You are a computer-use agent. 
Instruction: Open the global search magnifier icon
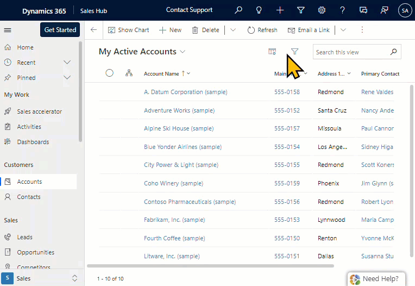tap(238, 10)
